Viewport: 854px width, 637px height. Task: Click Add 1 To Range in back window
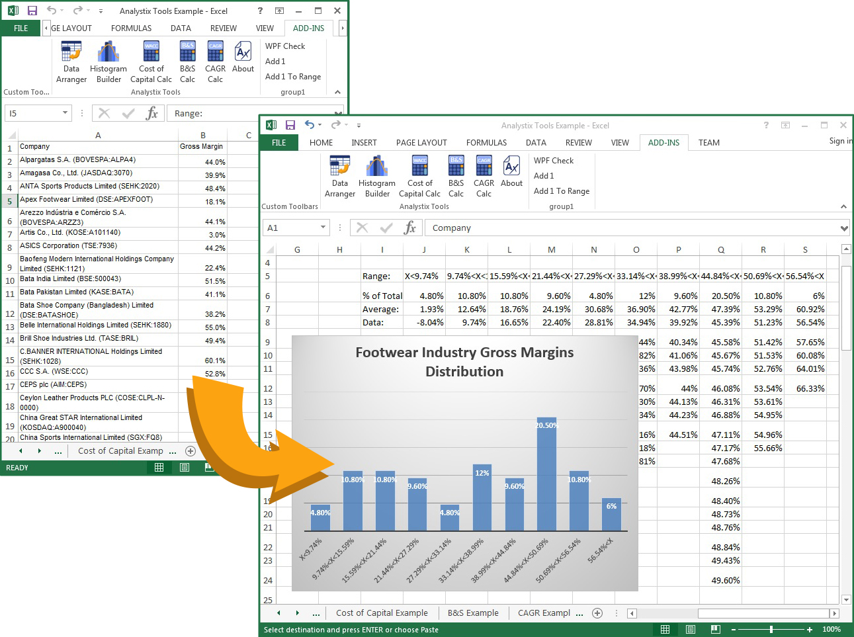(293, 77)
